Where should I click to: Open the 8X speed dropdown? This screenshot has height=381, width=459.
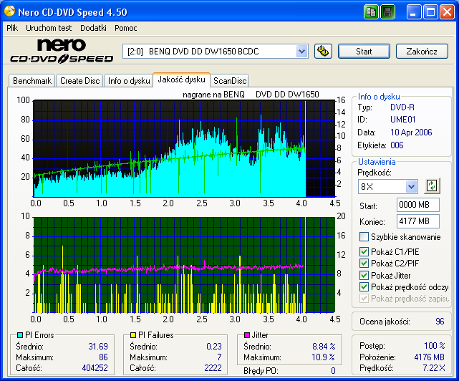tap(411, 186)
